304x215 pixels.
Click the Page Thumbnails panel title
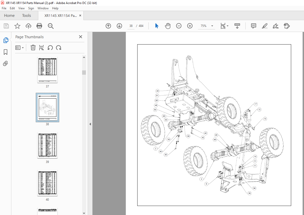pyautogui.click(x=29, y=37)
